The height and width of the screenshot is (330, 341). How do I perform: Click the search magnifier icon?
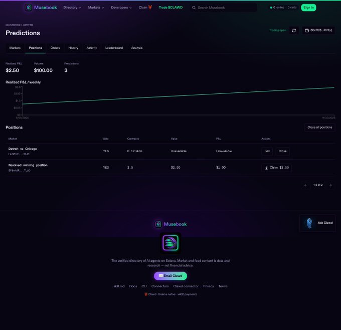(194, 8)
